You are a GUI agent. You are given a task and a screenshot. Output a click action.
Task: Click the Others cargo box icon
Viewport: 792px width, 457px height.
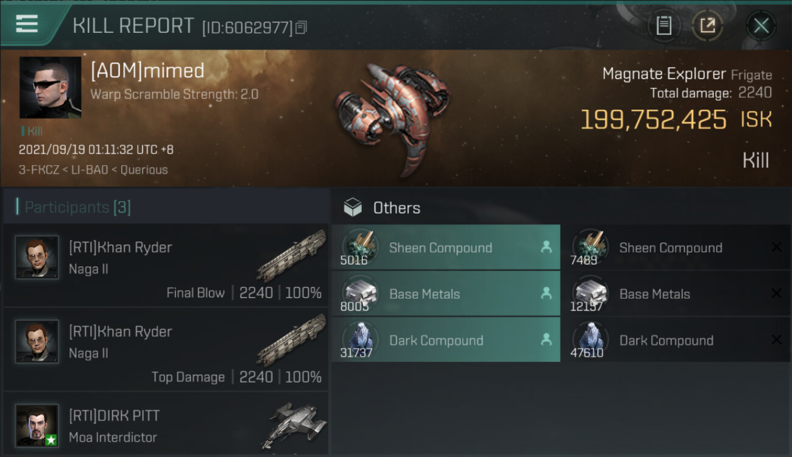point(353,208)
